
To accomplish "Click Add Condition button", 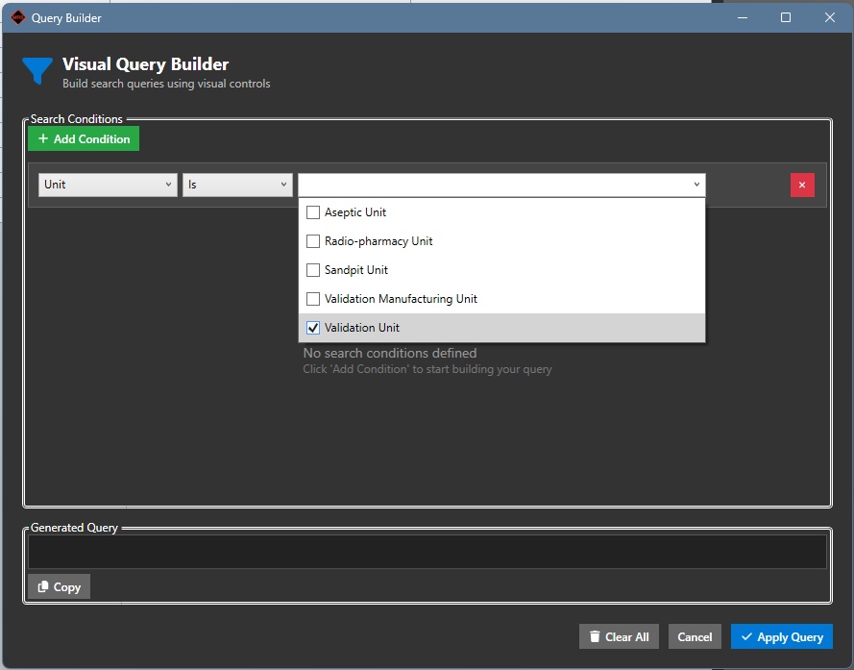I will point(84,139).
